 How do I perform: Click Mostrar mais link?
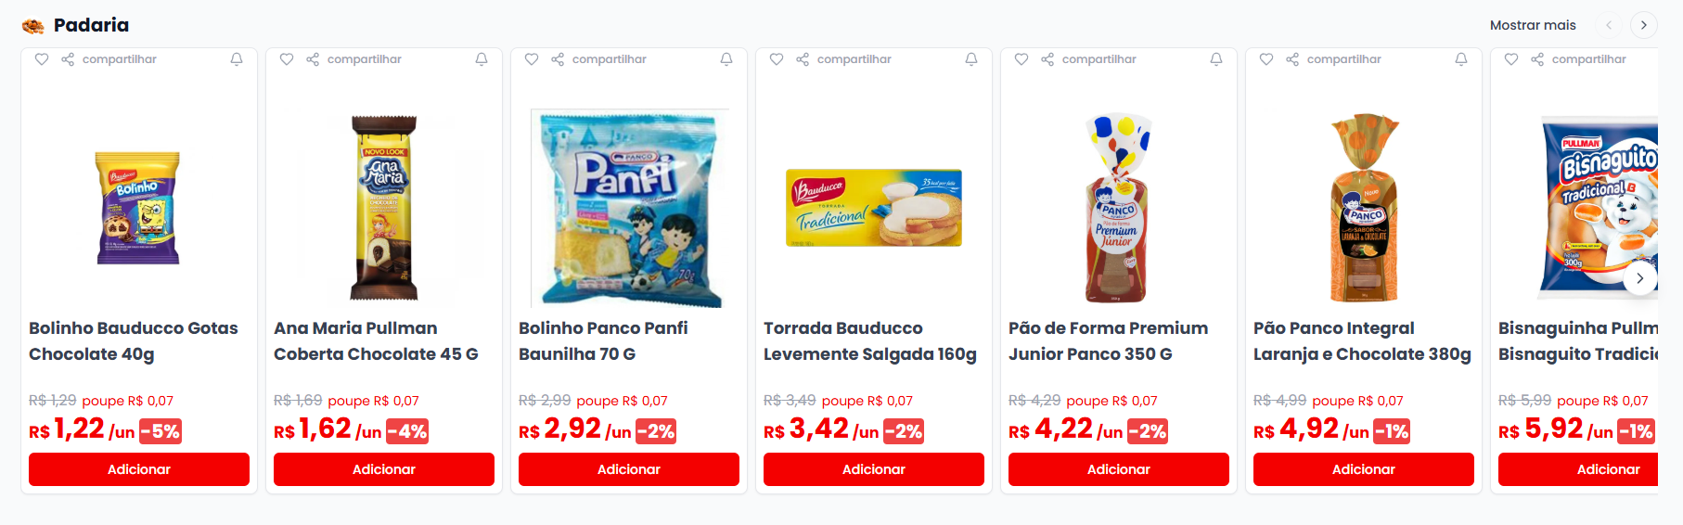[x=1533, y=25]
